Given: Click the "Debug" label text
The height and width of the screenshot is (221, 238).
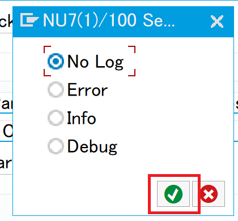Looking at the screenshot, I should pyautogui.click(x=92, y=147).
